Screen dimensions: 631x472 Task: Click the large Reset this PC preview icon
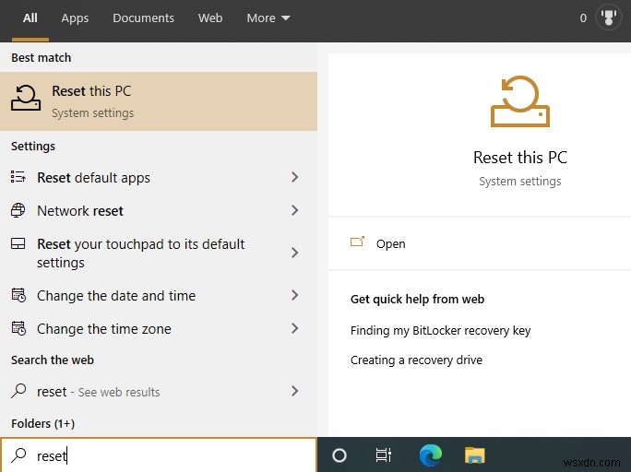[x=520, y=101]
